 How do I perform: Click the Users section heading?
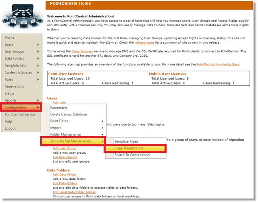click(x=52, y=98)
